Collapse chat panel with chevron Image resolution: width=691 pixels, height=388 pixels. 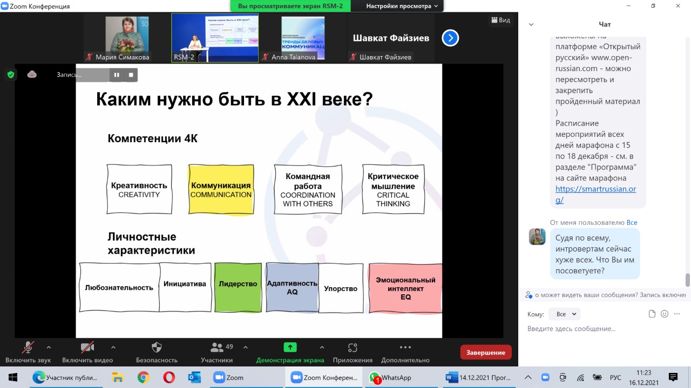531,24
